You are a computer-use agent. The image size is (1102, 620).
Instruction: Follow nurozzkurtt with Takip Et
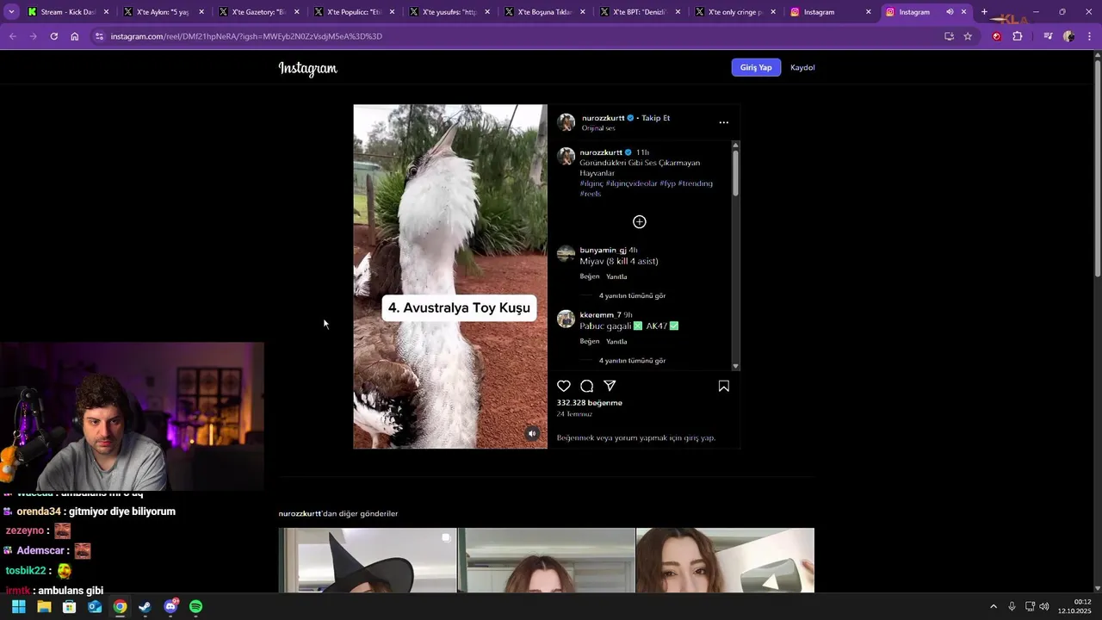[655, 118]
